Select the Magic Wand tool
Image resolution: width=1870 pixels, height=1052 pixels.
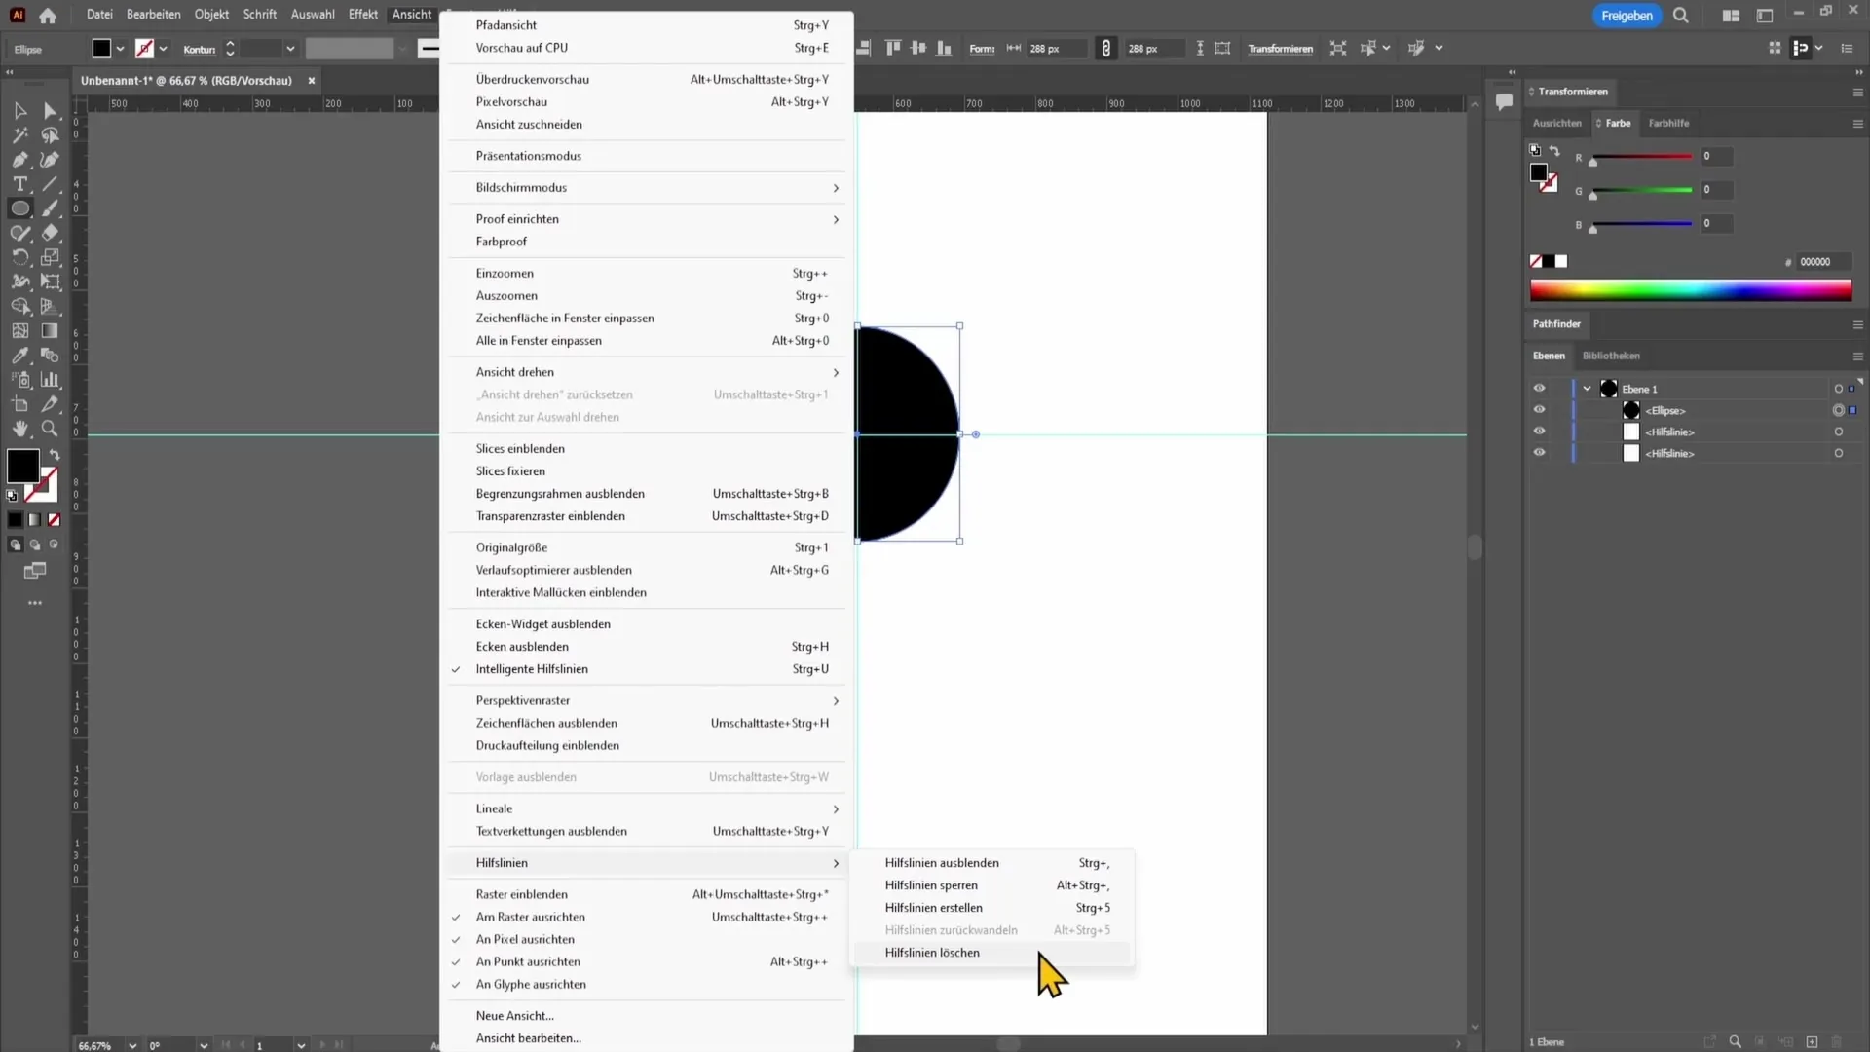coord(19,135)
